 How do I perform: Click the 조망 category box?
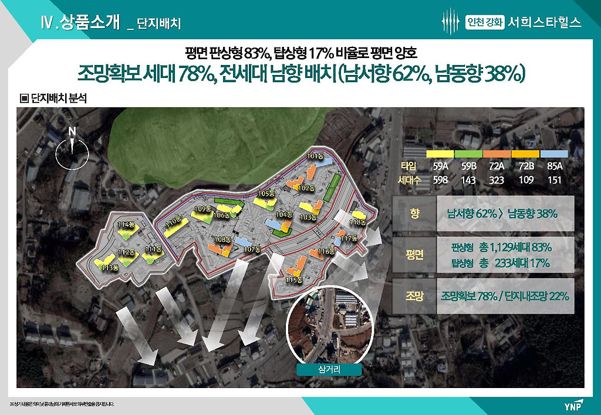pos(414,296)
